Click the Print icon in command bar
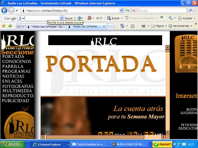The image size is (198, 148). click(x=143, y=26)
